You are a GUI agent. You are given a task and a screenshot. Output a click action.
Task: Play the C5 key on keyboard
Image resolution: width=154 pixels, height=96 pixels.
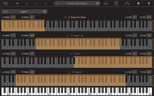pyautogui.click(x=110, y=94)
